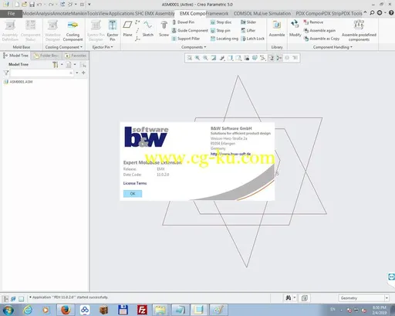This screenshot has height=316, width=395.
Task: Add a Slider component
Action: (x=248, y=22)
